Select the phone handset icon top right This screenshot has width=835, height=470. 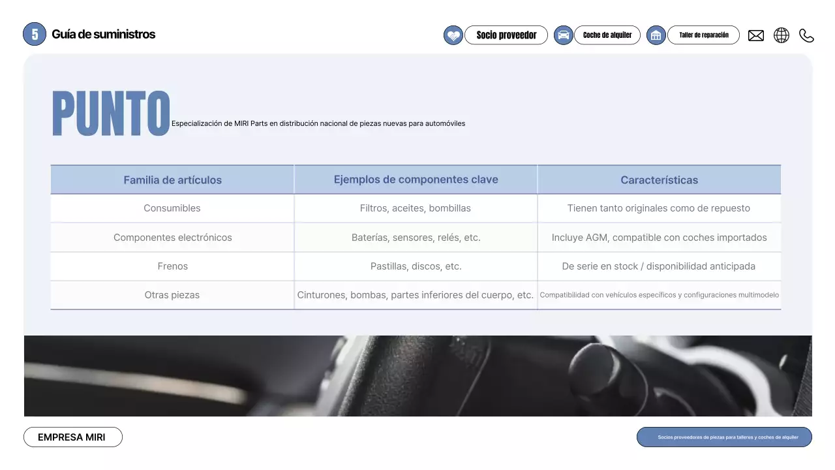click(806, 35)
